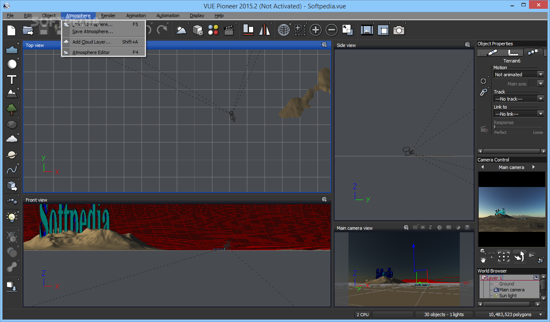
Task: Select the sphere primitive tool
Action: click(12, 64)
